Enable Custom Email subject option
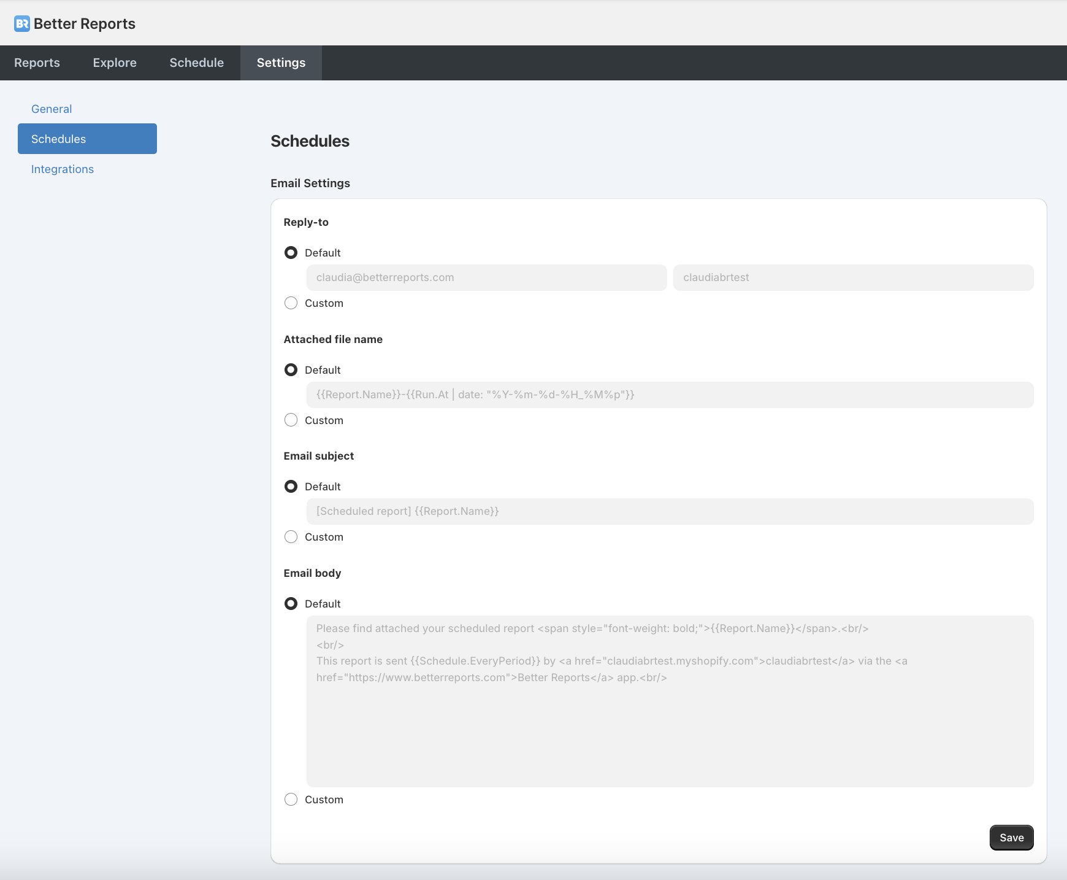Screen dimensions: 1067x880 (291, 537)
